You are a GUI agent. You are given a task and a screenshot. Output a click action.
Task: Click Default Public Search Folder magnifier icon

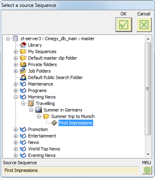pyautogui.click(x=23, y=77)
